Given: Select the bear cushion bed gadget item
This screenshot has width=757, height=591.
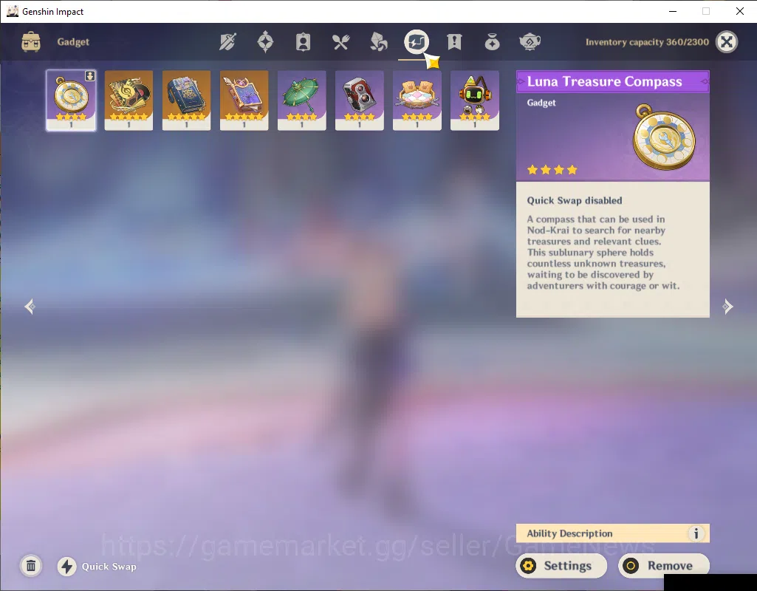Looking at the screenshot, I should point(417,100).
